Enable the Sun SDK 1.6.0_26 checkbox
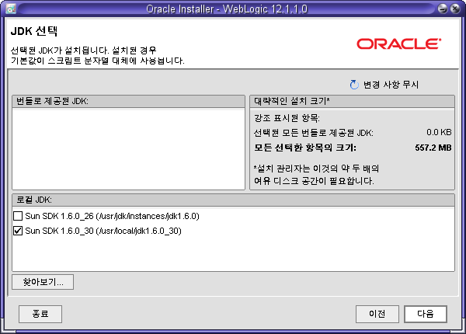The height and width of the screenshot is (334, 466). click(x=19, y=216)
